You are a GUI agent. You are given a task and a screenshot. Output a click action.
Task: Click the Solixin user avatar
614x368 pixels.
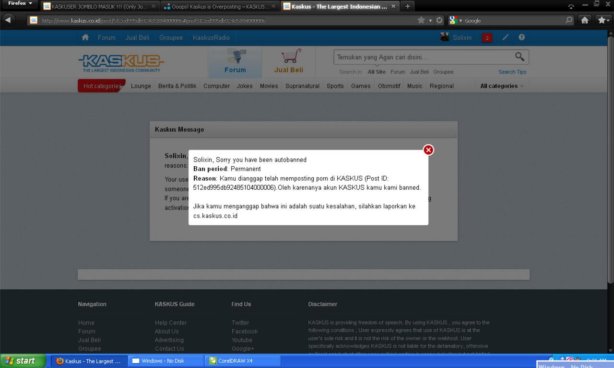click(x=445, y=37)
